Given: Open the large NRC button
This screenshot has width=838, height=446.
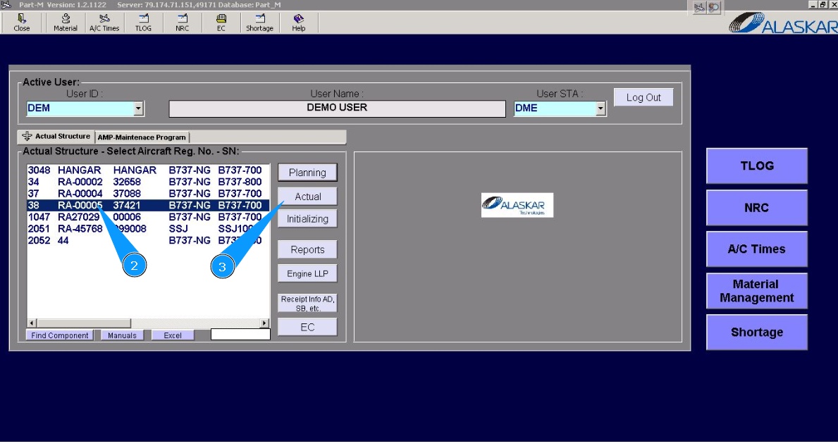Looking at the screenshot, I should [757, 208].
